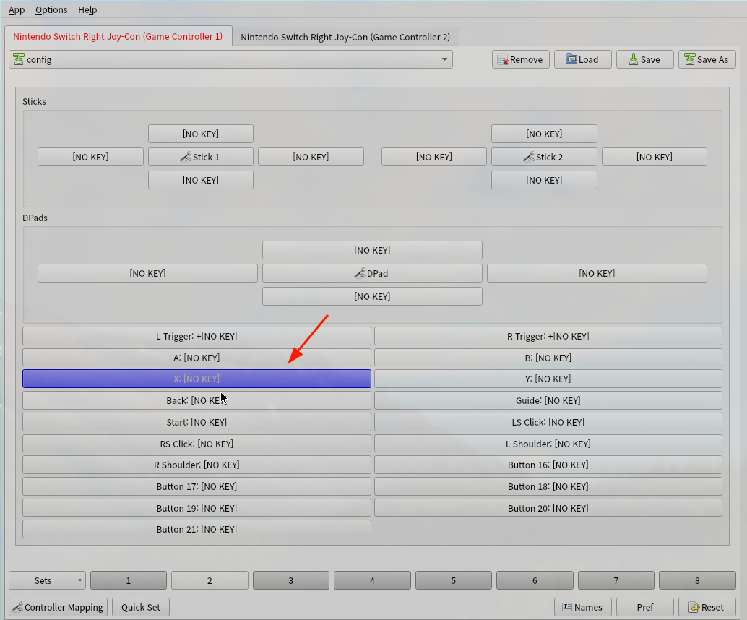The image size is (747, 620).
Task: Click the Save profile button
Action: point(644,59)
